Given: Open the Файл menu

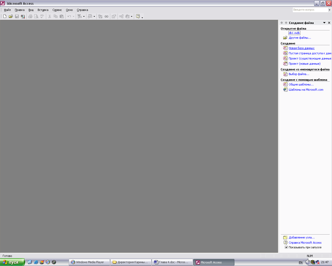Looking at the screenshot, I should click(7, 10).
